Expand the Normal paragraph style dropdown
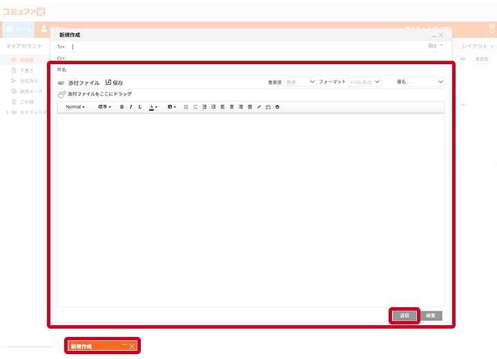Screen dimensions: 497x359 [75, 107]
